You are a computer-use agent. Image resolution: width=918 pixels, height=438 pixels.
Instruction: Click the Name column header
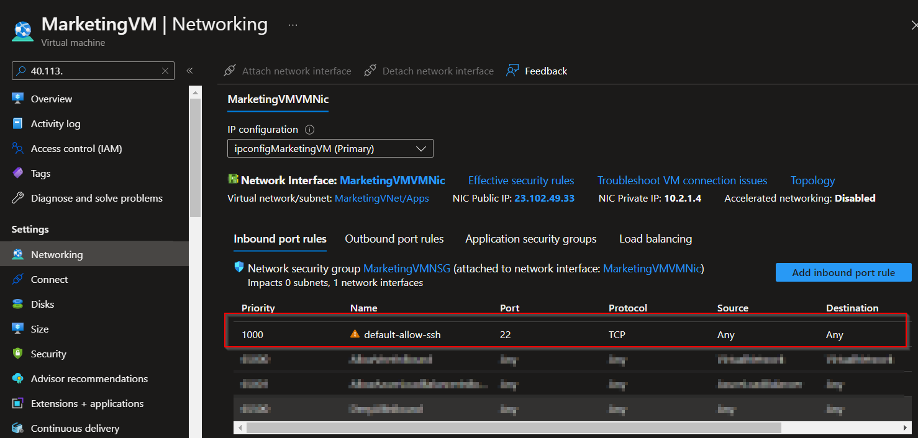click(364, 308)
